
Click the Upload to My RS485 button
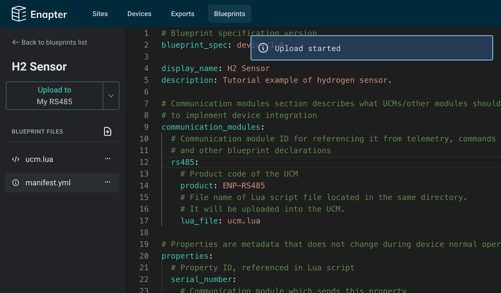click(x=54, y=95)
